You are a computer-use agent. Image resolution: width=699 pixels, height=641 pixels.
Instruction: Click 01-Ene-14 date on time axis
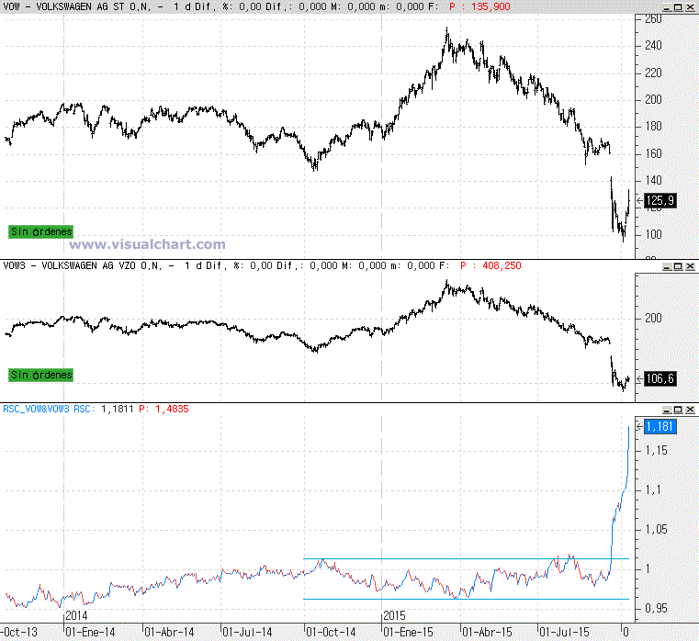click(90, 633)
